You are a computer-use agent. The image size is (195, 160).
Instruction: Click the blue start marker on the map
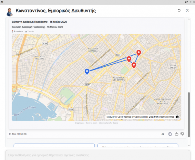point(87,71)
